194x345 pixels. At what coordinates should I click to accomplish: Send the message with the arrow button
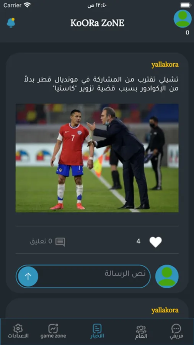tap(28, 276)
